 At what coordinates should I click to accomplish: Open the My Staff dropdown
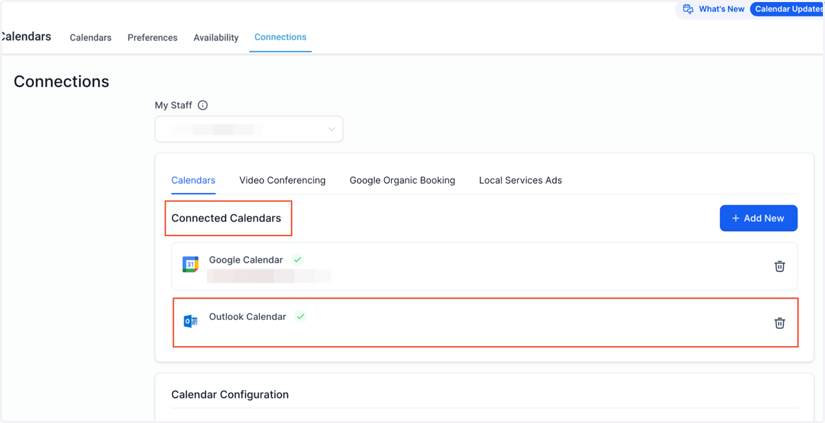pyautogui.click(x=249, y=129)
